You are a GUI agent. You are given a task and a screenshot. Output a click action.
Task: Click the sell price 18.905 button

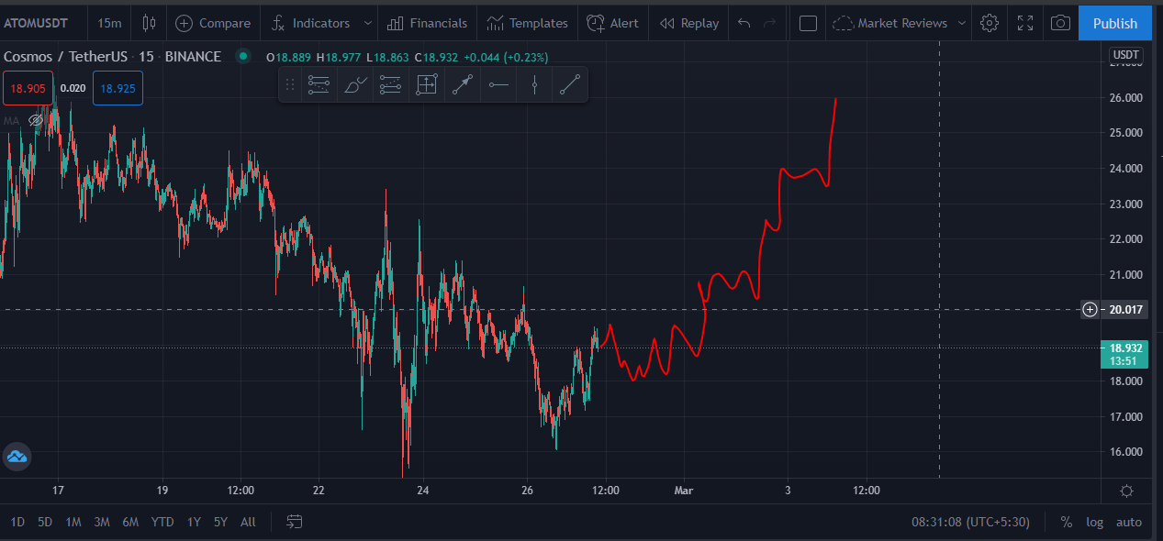(28, 88)
